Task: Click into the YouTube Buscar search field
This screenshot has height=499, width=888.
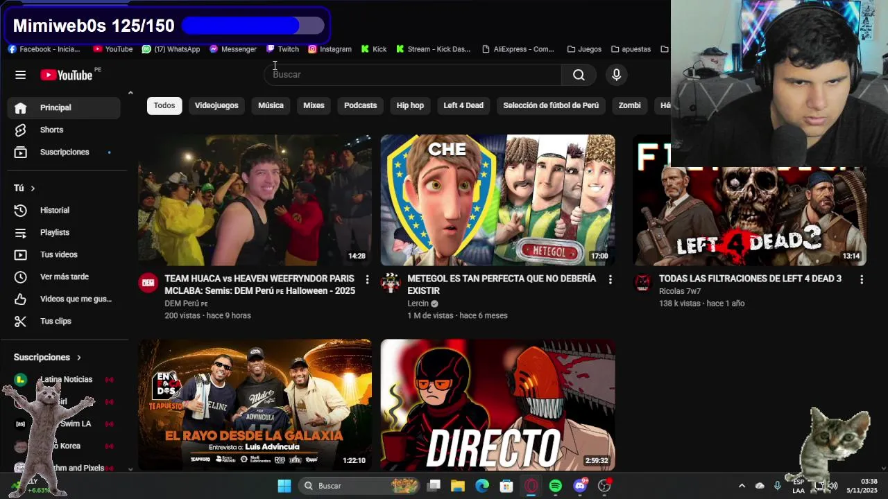Action: click(x=413, y=75)
